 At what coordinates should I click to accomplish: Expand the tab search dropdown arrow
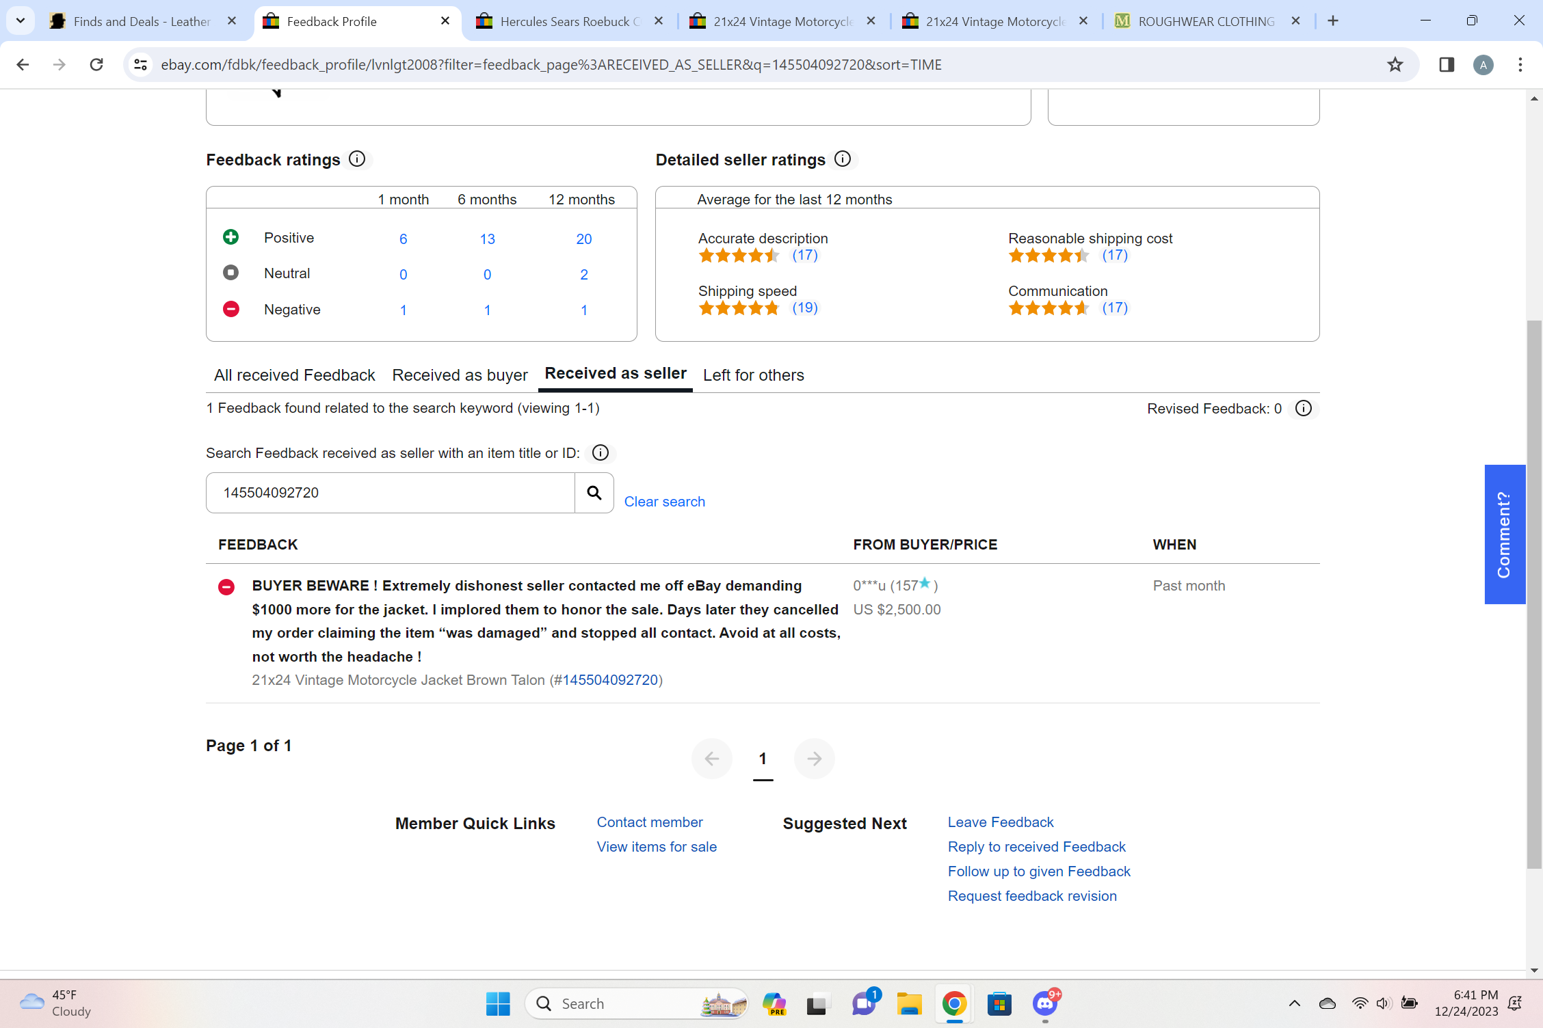pyautogui.click(x=21, y=21)
